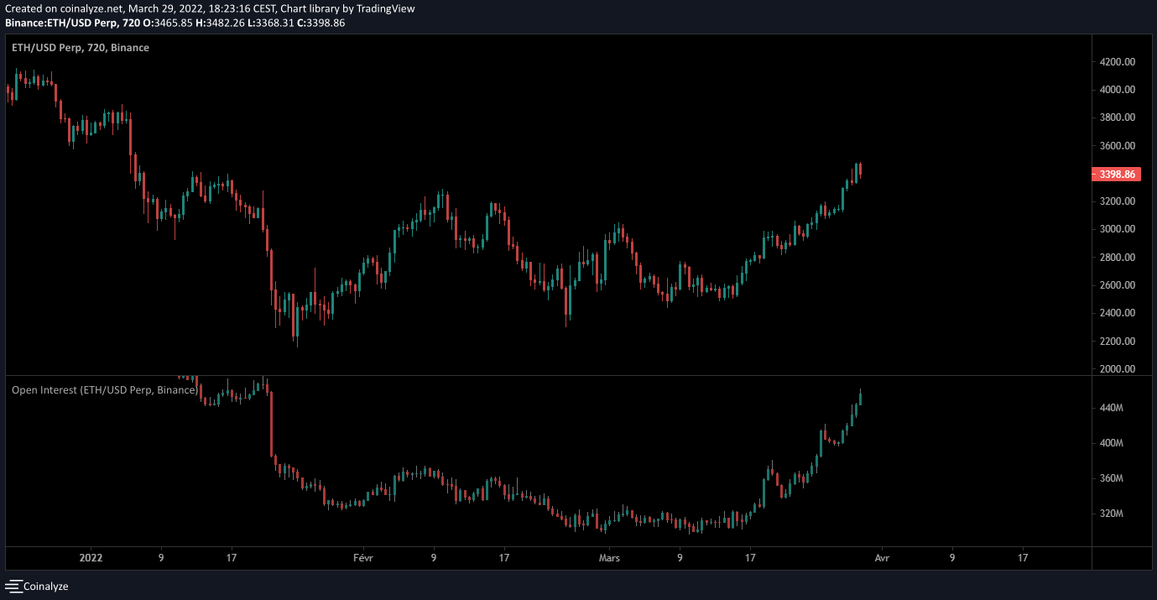Select the Avr marker on the time axis
1157x600 pixels.
tap(882, 557)
